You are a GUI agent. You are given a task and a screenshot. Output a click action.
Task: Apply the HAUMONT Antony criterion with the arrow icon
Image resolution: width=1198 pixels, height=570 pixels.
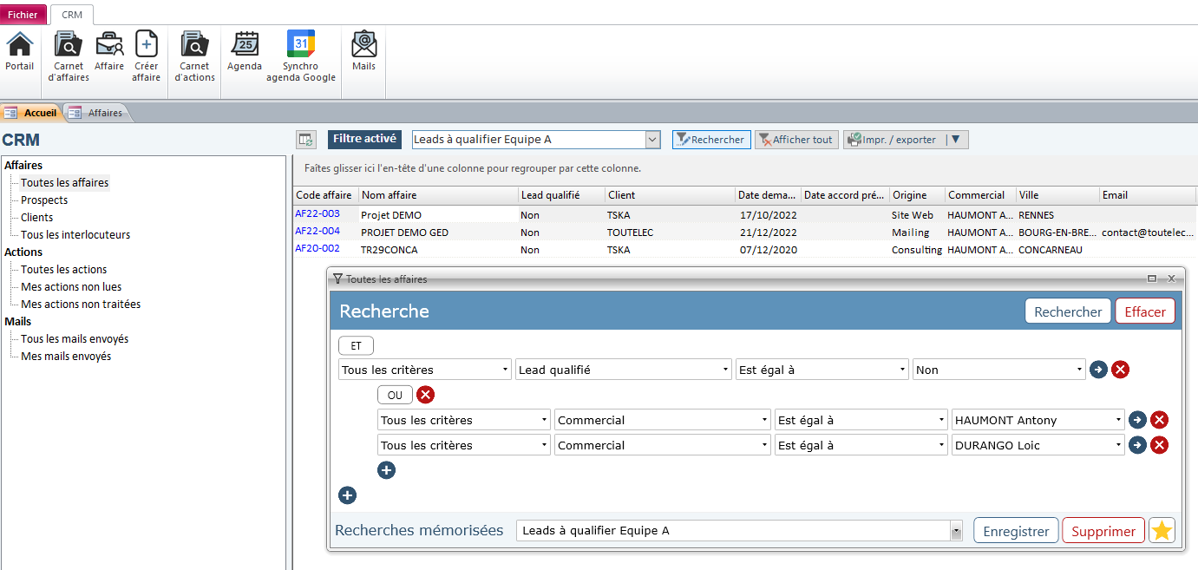pos(1137,420)
